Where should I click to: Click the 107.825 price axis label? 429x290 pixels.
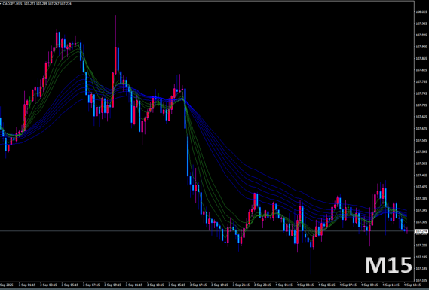[421, 70]
